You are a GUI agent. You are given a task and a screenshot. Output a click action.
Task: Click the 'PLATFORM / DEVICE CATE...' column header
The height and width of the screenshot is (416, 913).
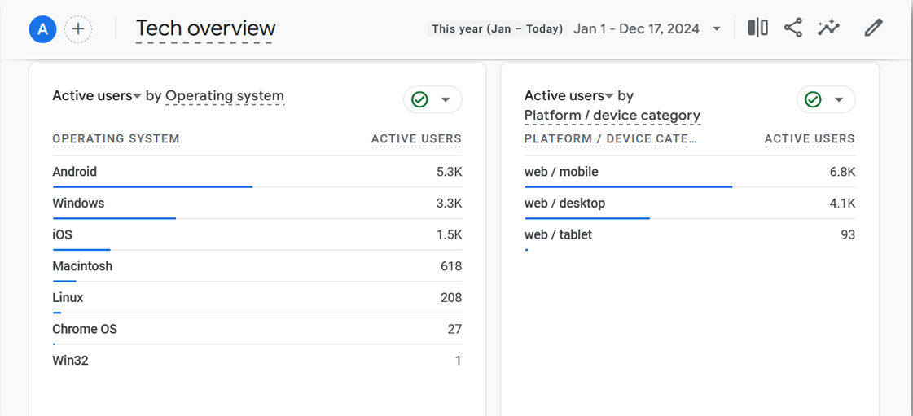[x=610, y=139]
